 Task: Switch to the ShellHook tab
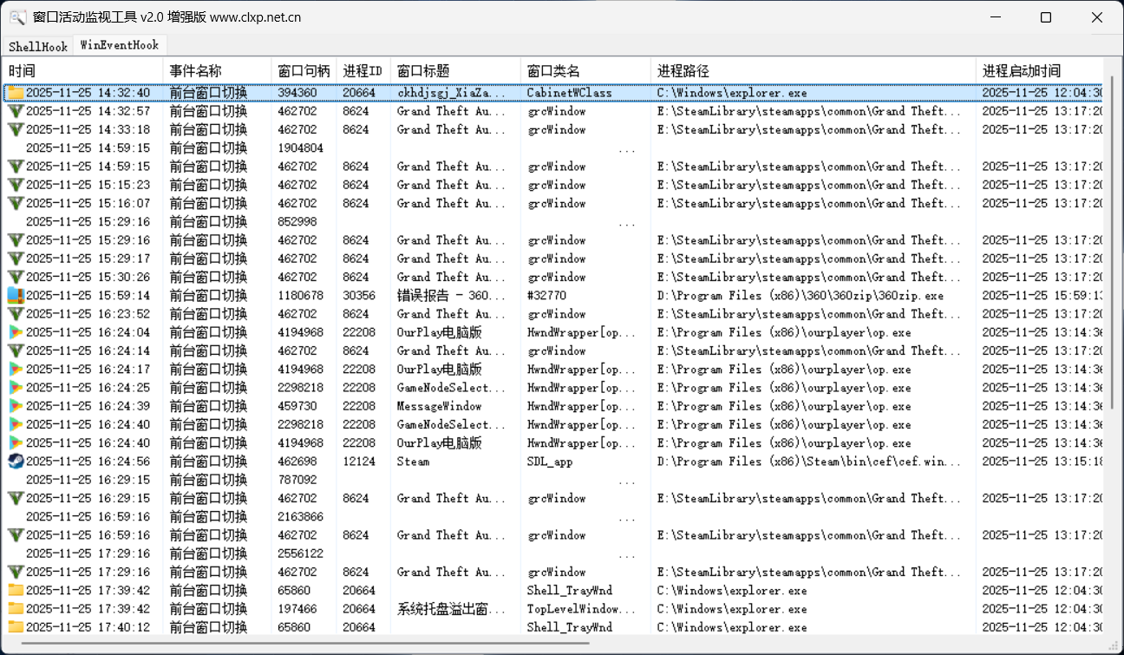tap(37, 46)
